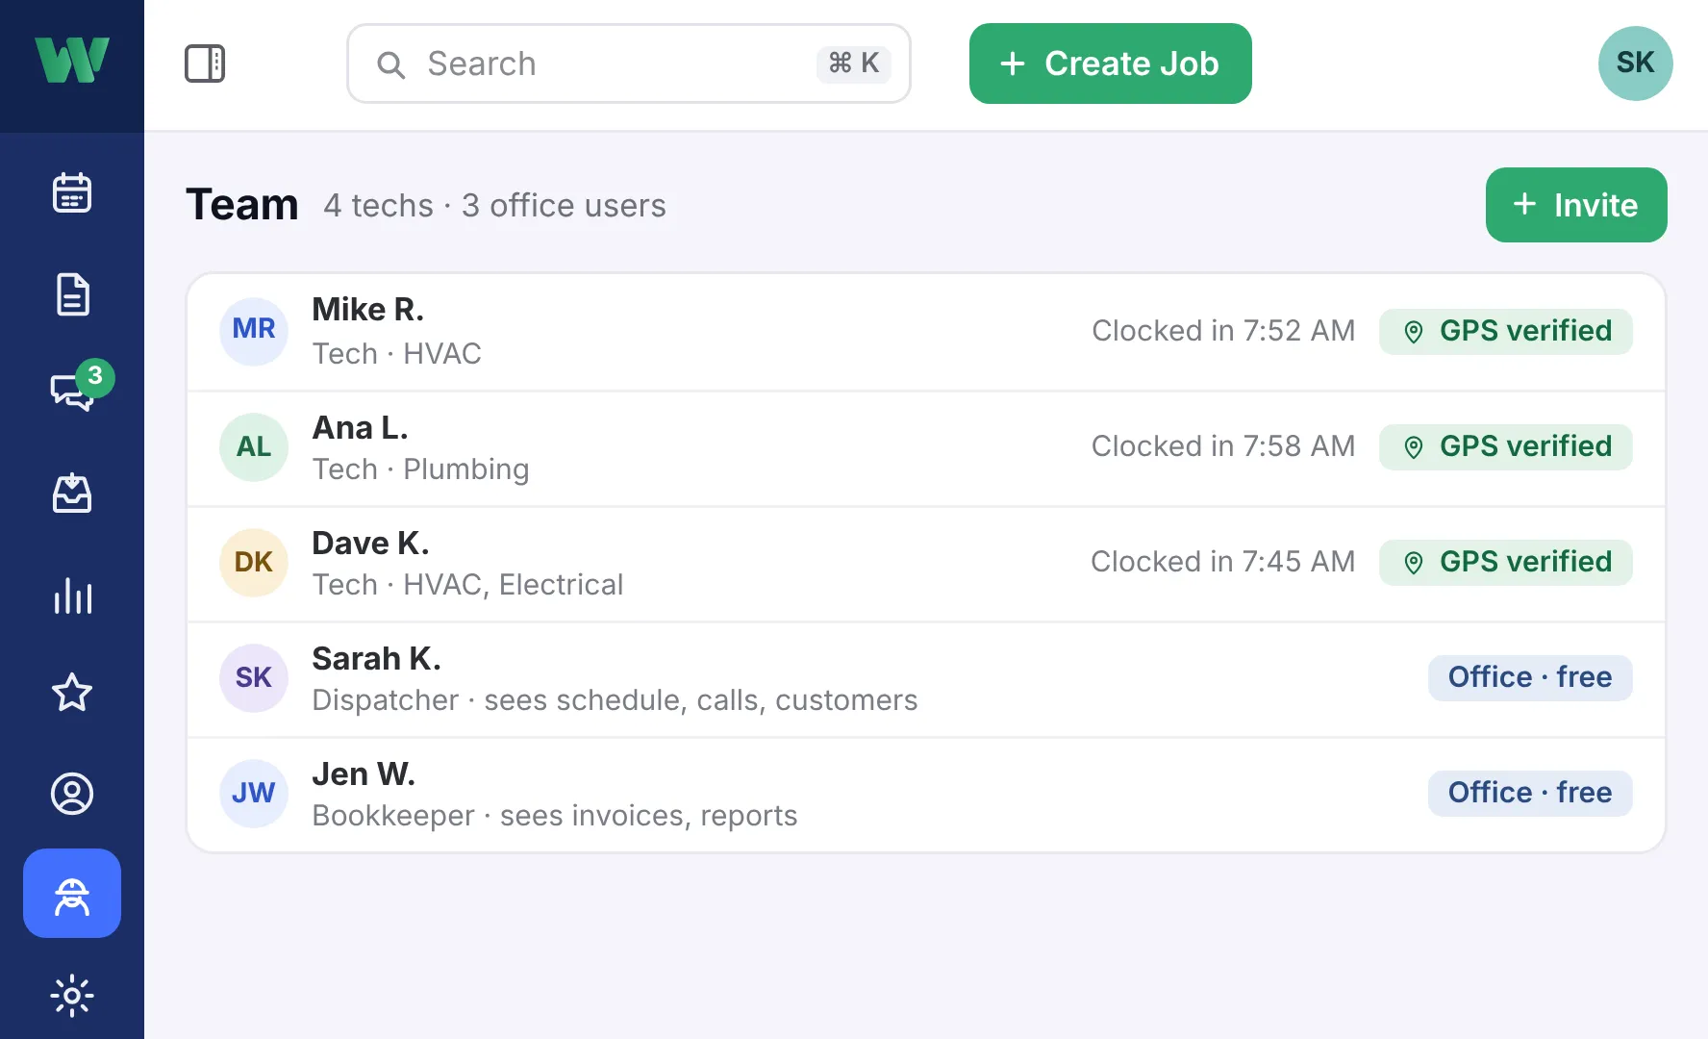
Task: Open Jen W. team member name
Action: tap(364, 774)
